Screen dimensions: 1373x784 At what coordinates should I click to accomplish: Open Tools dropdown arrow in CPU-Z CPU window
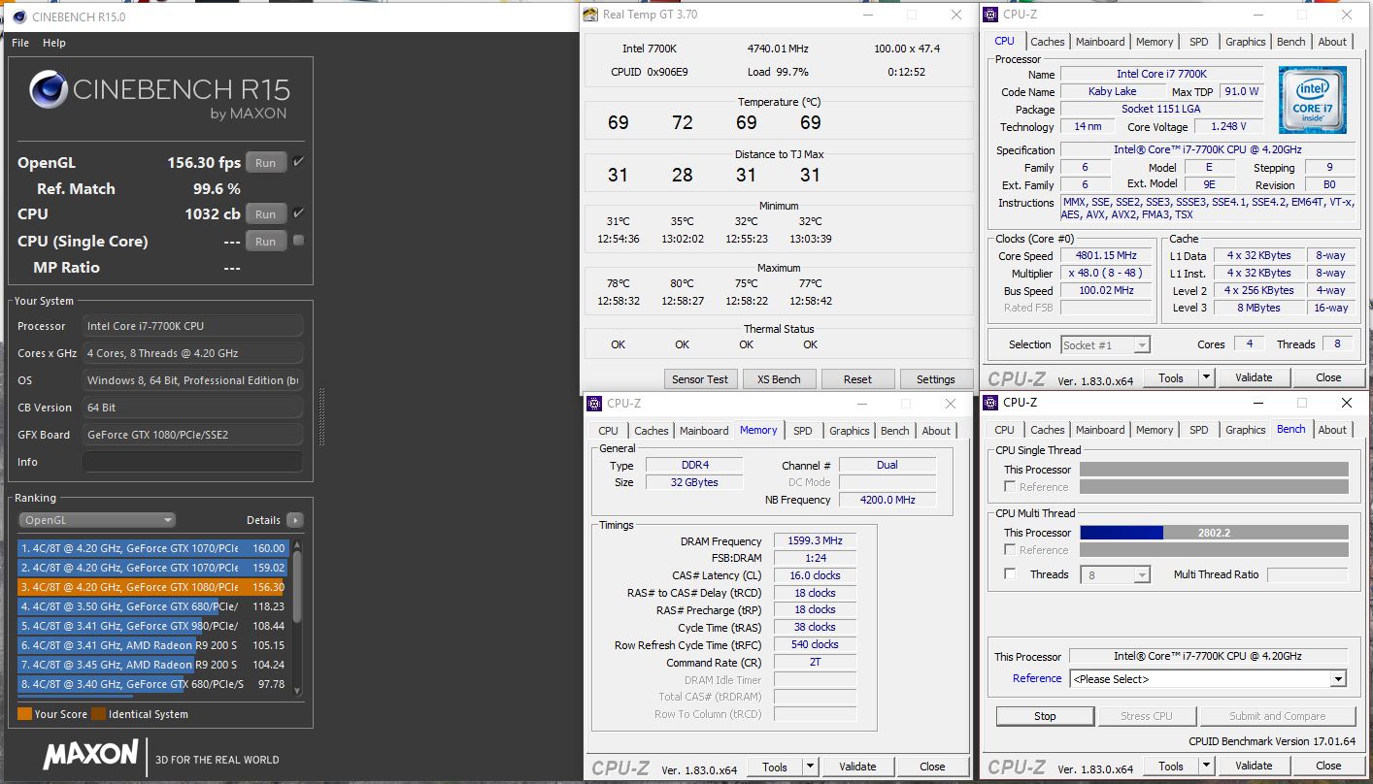click(1206, 377)
